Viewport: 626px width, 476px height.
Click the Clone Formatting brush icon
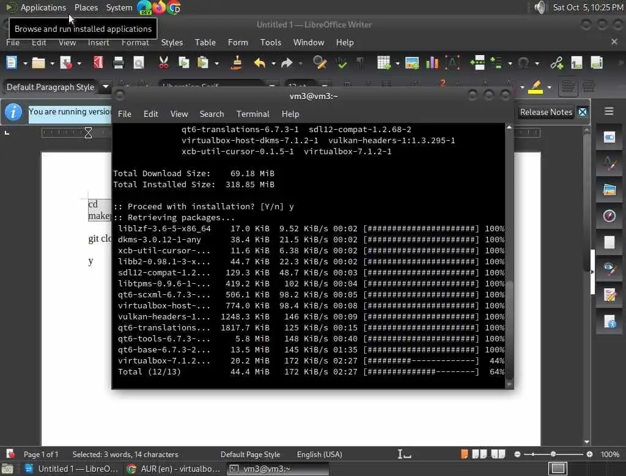tap(237, 63)
